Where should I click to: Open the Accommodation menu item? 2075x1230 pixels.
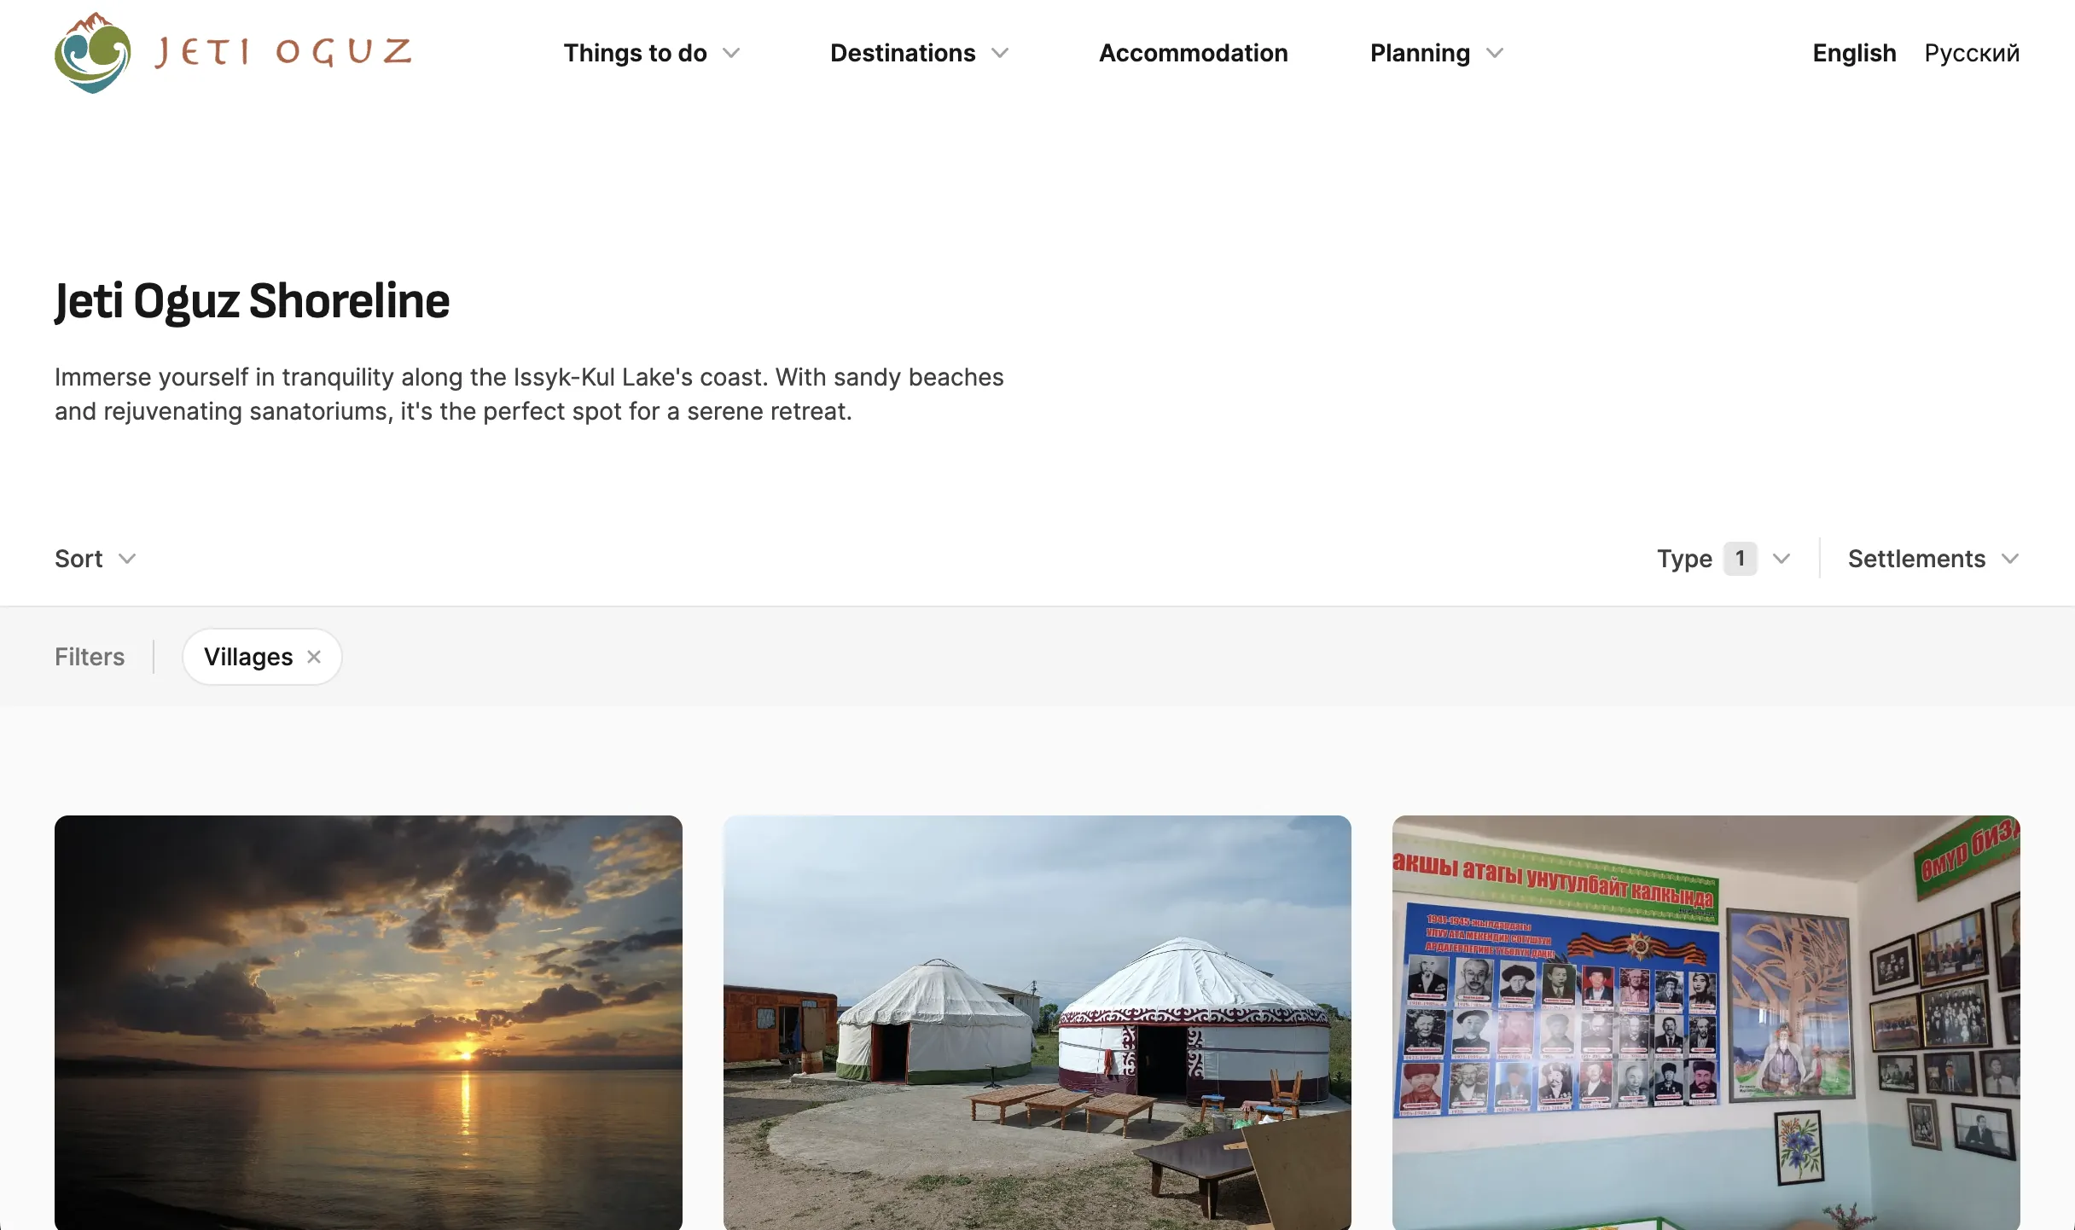point(1194,53)
